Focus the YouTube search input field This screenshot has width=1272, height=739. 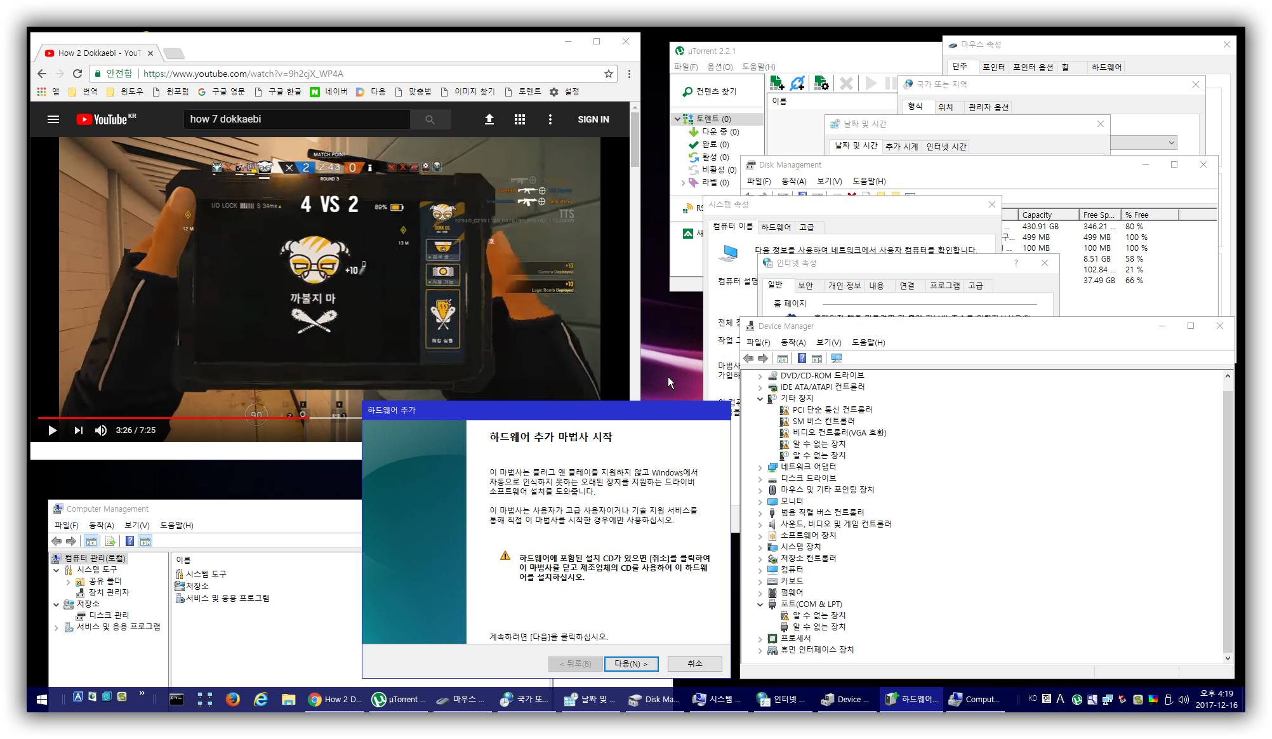pos(297,119)
